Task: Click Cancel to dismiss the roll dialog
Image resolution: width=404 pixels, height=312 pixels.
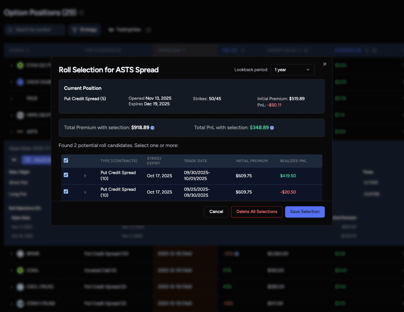Action: click(216, 212)
